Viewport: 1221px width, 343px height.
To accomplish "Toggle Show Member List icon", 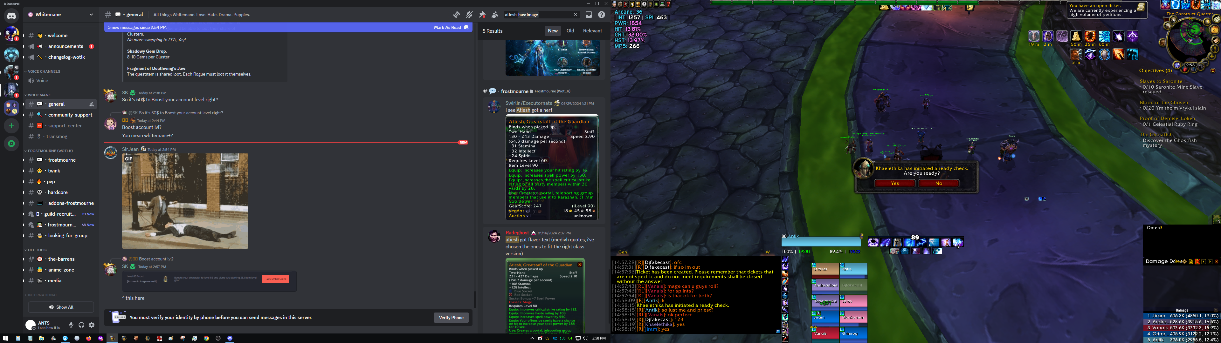I will 494,15.
